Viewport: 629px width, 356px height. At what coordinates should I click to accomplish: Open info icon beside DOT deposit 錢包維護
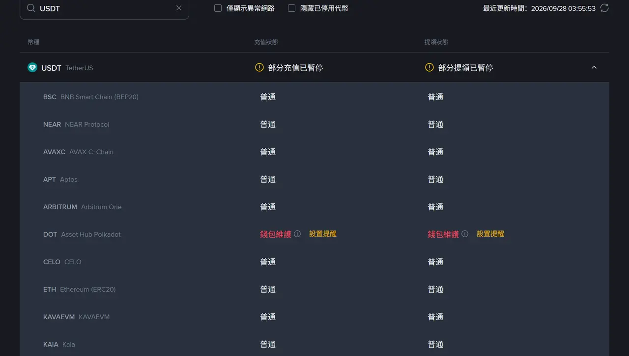(x=297, y=234)
